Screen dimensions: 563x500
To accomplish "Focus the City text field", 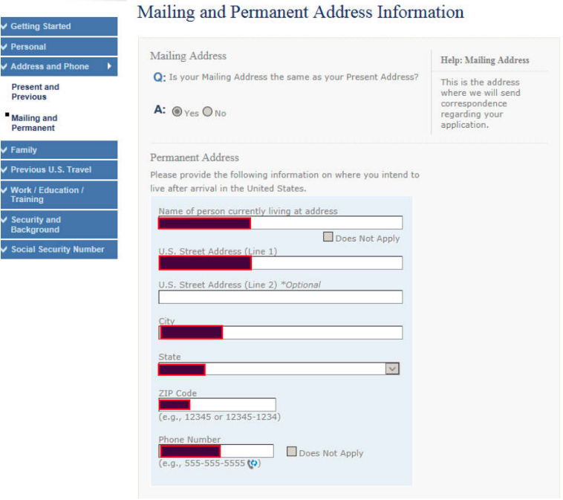I will [x=312, y=333].
